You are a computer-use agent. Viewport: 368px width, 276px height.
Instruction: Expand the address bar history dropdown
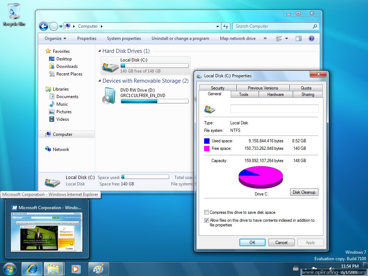pos(217,27)
